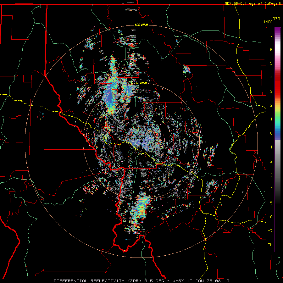The height and width of the screenshot is (283, 283).
Task: Click the black radar site dot at center
Action: pyautogui.click(x=141, y=142)
